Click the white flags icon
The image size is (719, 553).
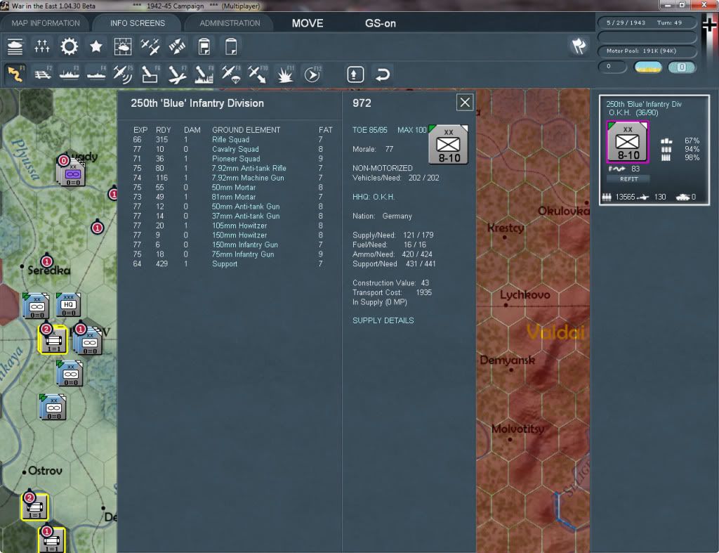579,46
